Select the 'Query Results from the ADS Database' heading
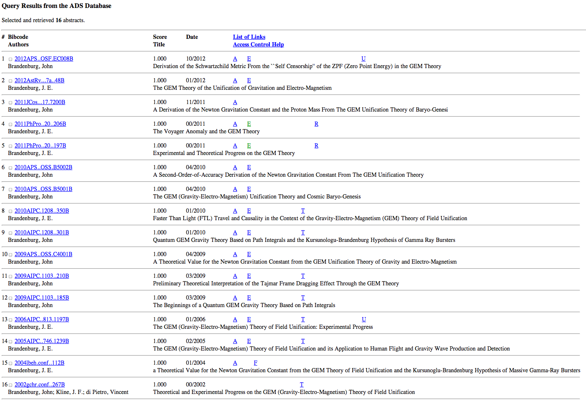The height and width of the screenshot is (404, 586). (x=56, y=6)
